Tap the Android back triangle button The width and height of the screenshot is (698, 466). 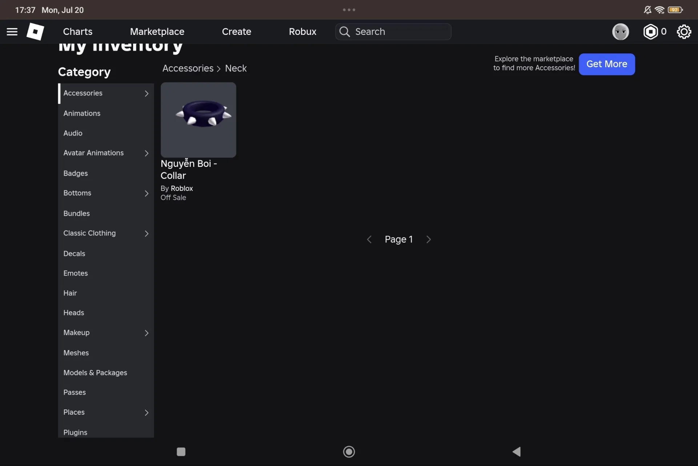517,451
